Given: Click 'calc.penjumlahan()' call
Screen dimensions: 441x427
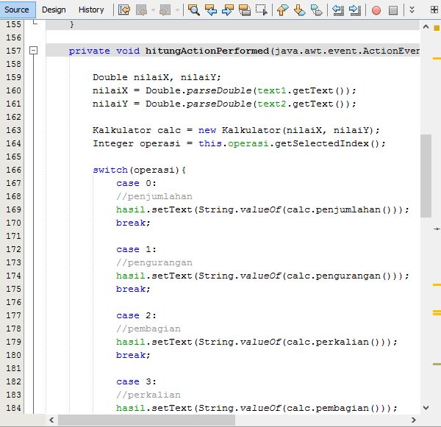Looking at the screenshot, I should click(x=340, y=209).
